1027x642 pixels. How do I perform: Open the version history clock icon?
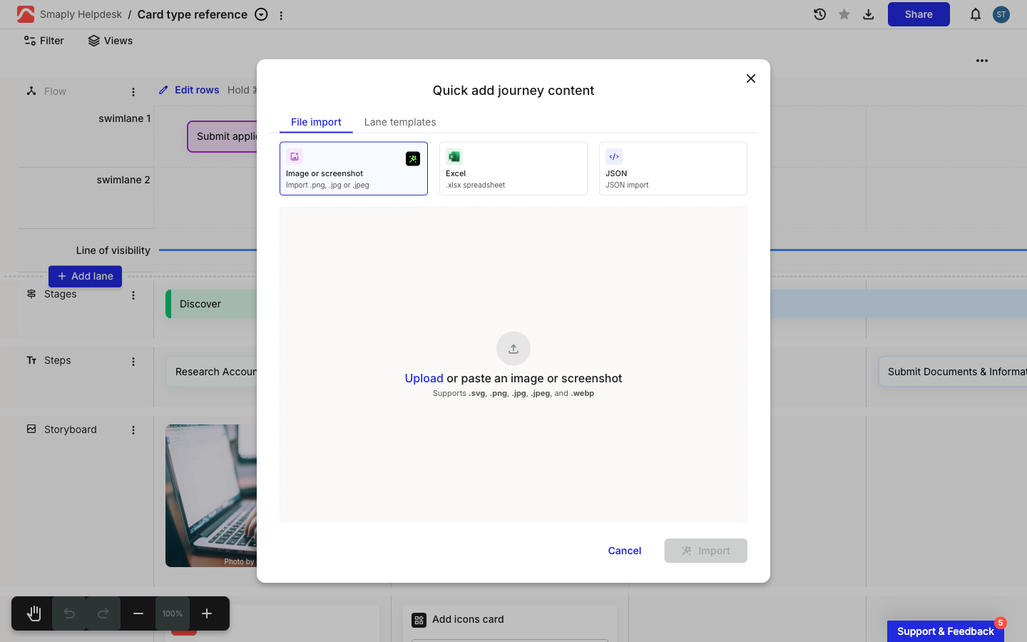[x=819, y=14]
